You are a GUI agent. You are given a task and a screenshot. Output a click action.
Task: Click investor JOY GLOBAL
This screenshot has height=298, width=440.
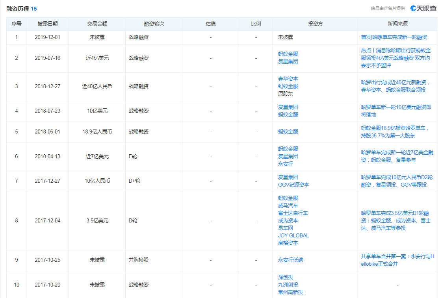pyautogui.click(x=293, y=235)
